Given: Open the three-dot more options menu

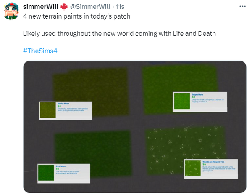Looking at the screenshot, I should point(242,6).
